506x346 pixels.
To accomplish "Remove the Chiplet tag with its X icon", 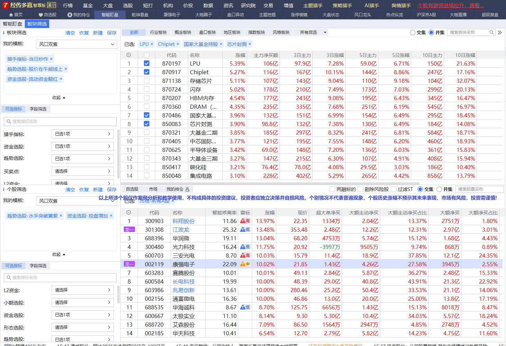I will tap(178, 44).
